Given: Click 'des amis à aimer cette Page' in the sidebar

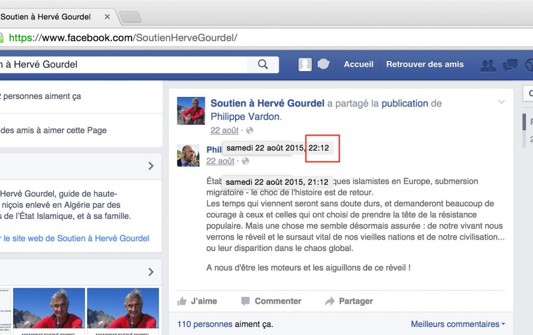Looking at the screenshot, I should point(53,130).
